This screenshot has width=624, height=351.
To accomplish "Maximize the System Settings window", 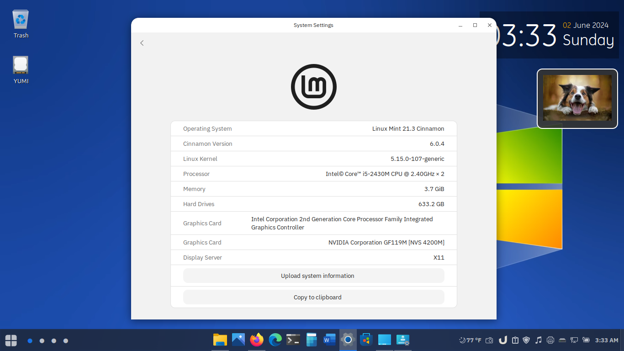I will pyautogui.click(x=475, y=25).
